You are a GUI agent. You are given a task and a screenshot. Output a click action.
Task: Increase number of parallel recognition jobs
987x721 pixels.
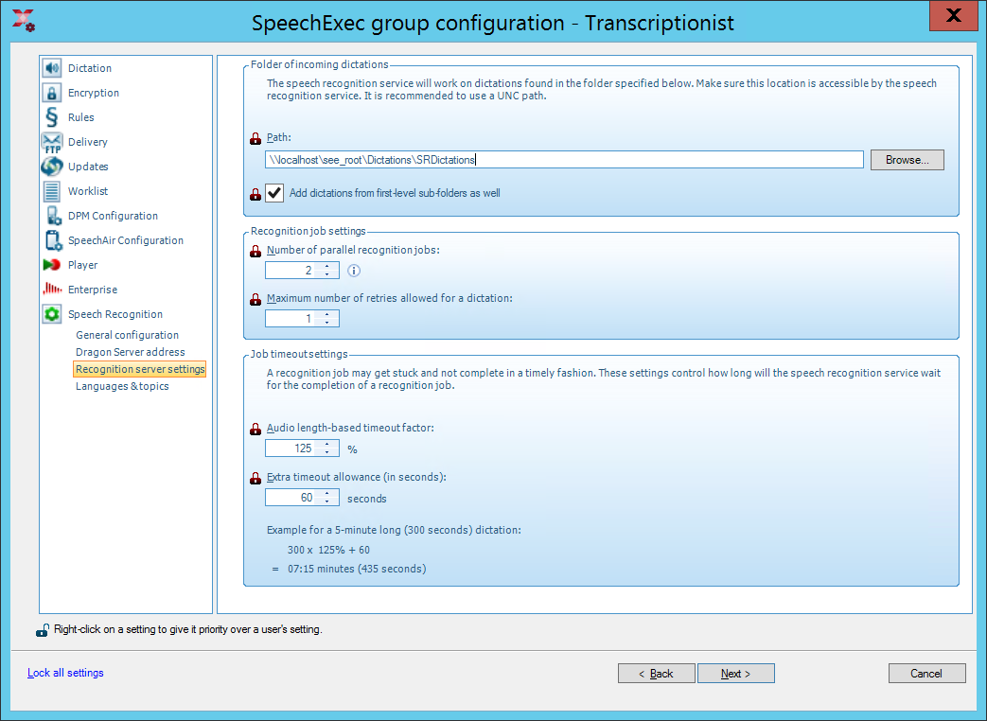[x=326, y=267]
